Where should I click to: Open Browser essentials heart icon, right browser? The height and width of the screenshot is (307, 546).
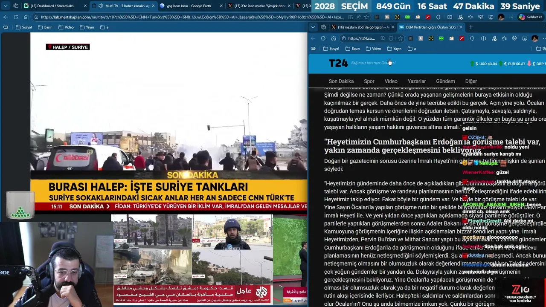514,38
